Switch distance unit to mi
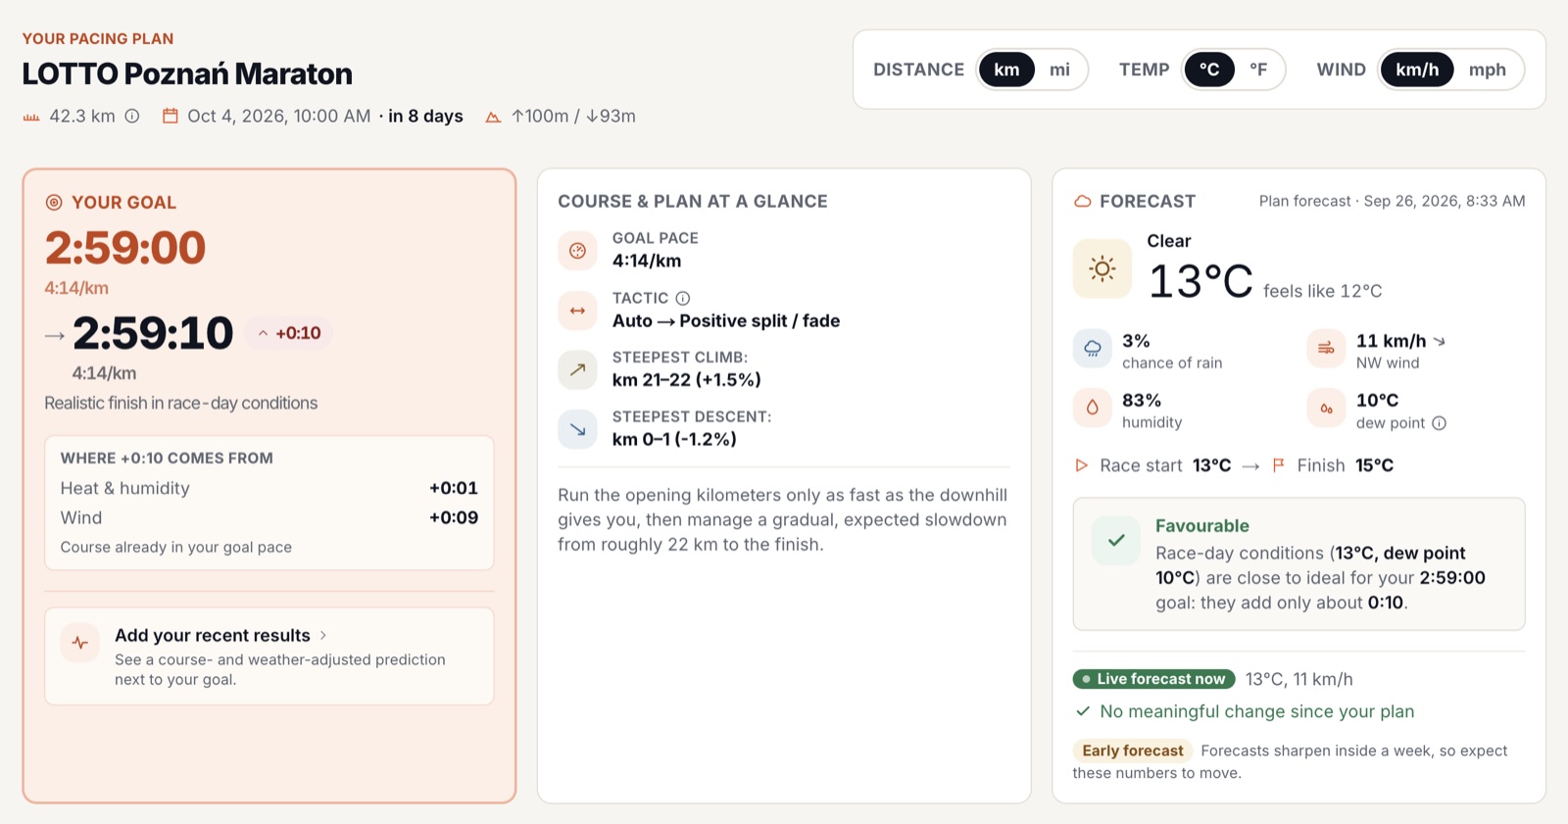This screenshot has height=824, width=1568. [x=1059, y=70]
